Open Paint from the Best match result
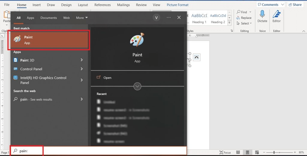Image resolution: width=307 pixels, height=156 pixels. [x=49, y=40]
